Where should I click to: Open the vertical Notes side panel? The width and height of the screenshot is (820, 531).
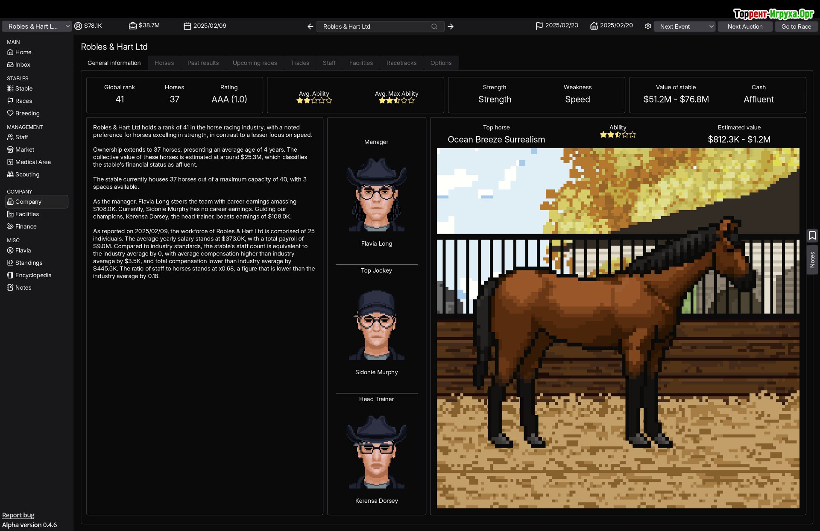pos(812,260)
